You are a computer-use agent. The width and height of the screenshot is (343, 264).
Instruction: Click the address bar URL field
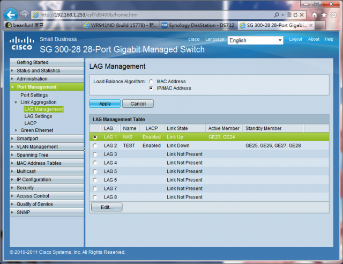[151, 15]
